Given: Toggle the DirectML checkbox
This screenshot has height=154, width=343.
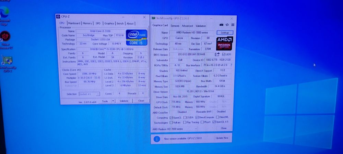Looking at the screenshot, I should 217,117.
